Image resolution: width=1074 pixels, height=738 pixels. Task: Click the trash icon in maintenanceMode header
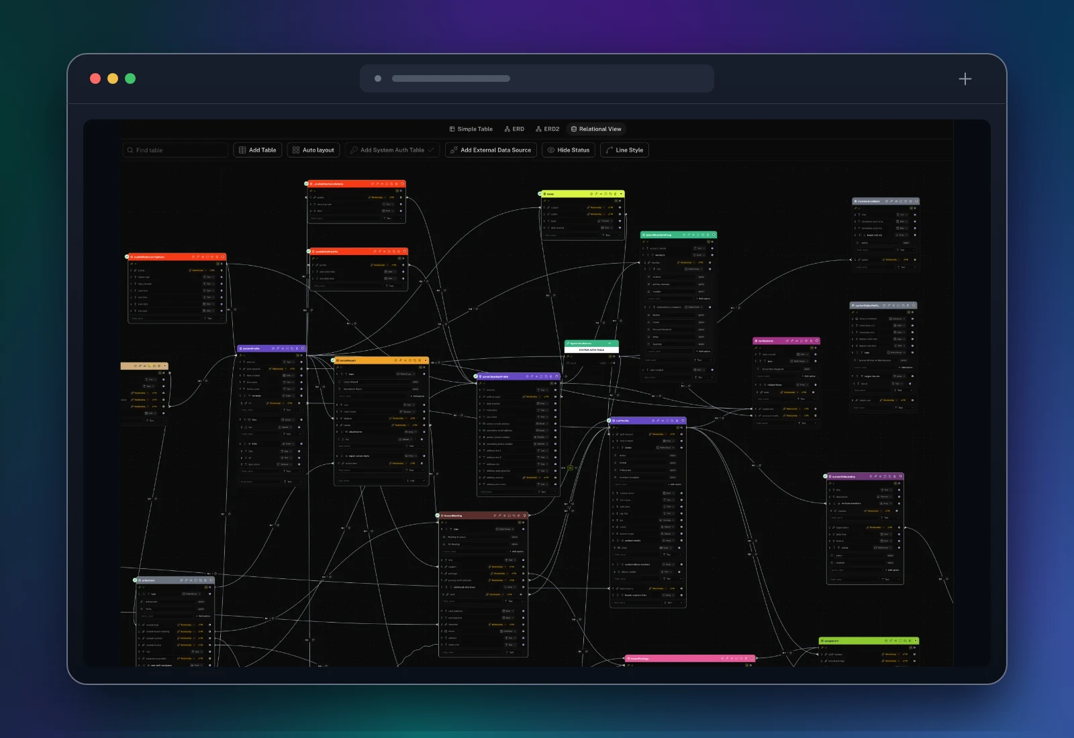coord(910,201)
